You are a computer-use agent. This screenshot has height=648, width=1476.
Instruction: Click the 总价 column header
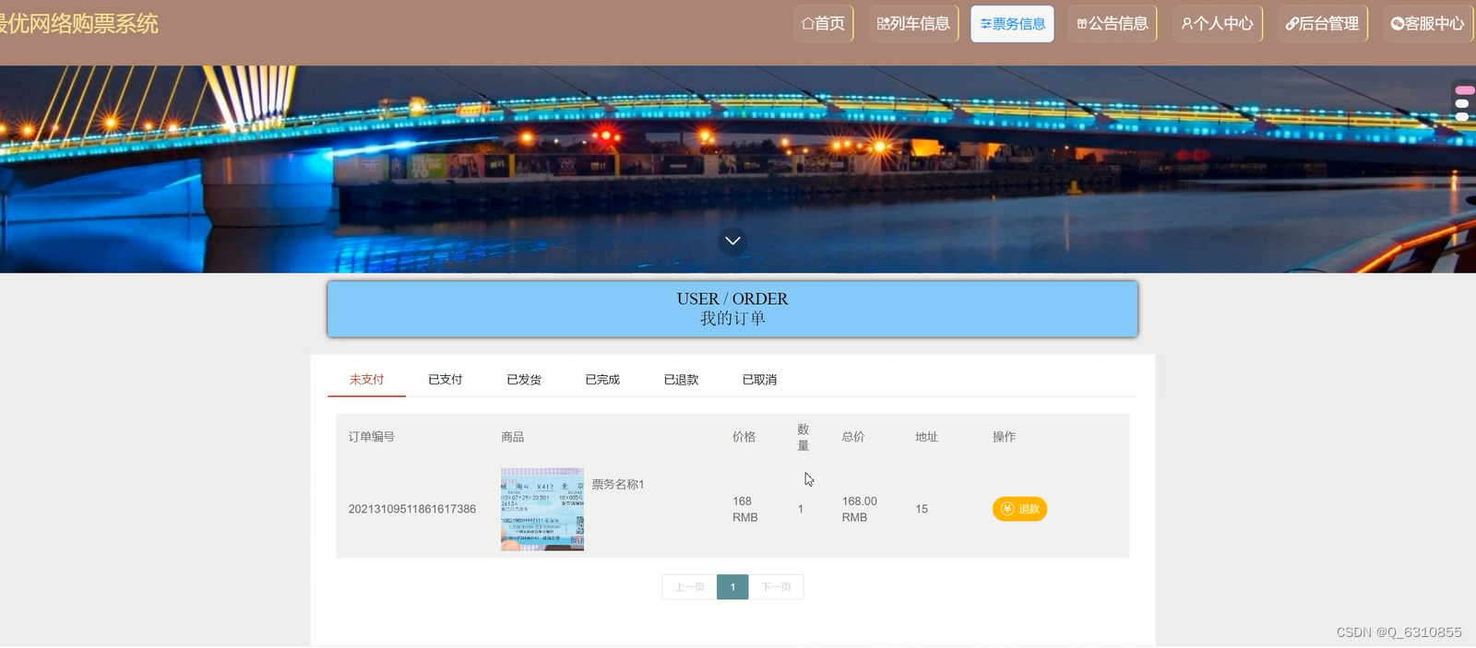pos(853,437)
